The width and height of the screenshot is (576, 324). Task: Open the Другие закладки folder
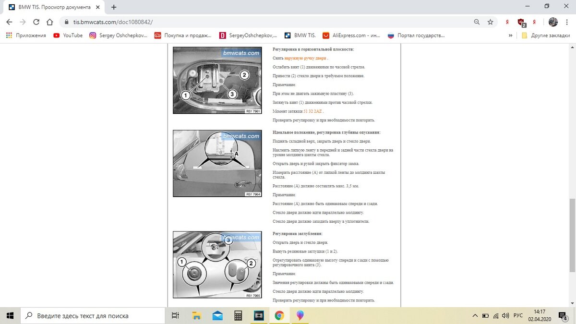pyautogui.click(x=546, y=35)
